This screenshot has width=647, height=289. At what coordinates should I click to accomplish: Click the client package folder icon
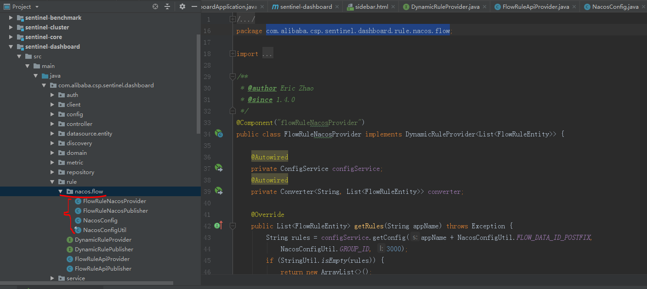pos(62,104)
